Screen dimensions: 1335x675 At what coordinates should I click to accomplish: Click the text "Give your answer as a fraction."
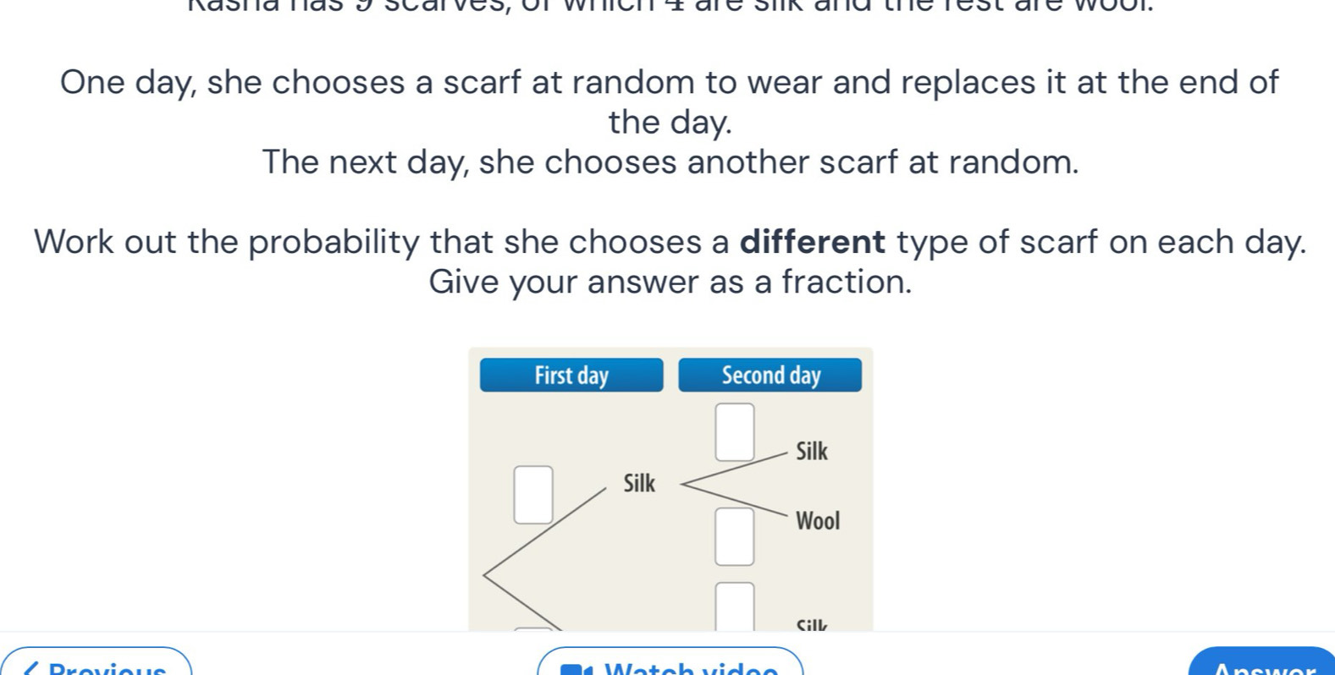pos(670,282)
